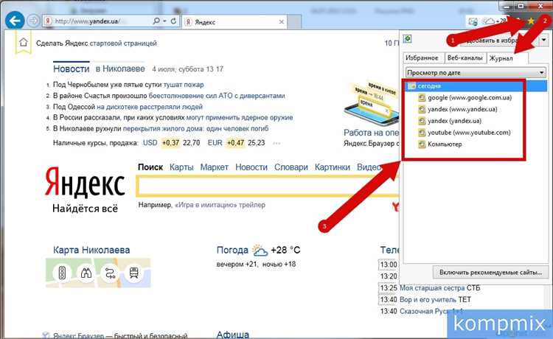Click the Forward navigation arrow

coord(33,21)
